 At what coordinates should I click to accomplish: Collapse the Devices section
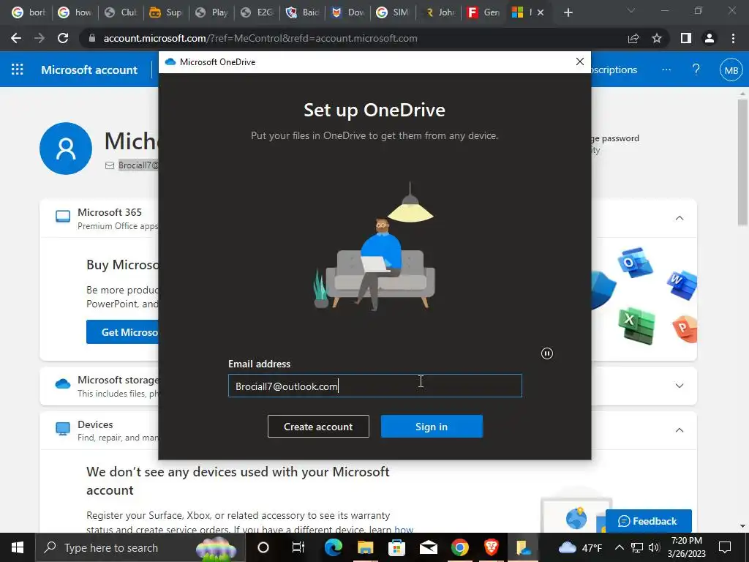coord(680,430)
